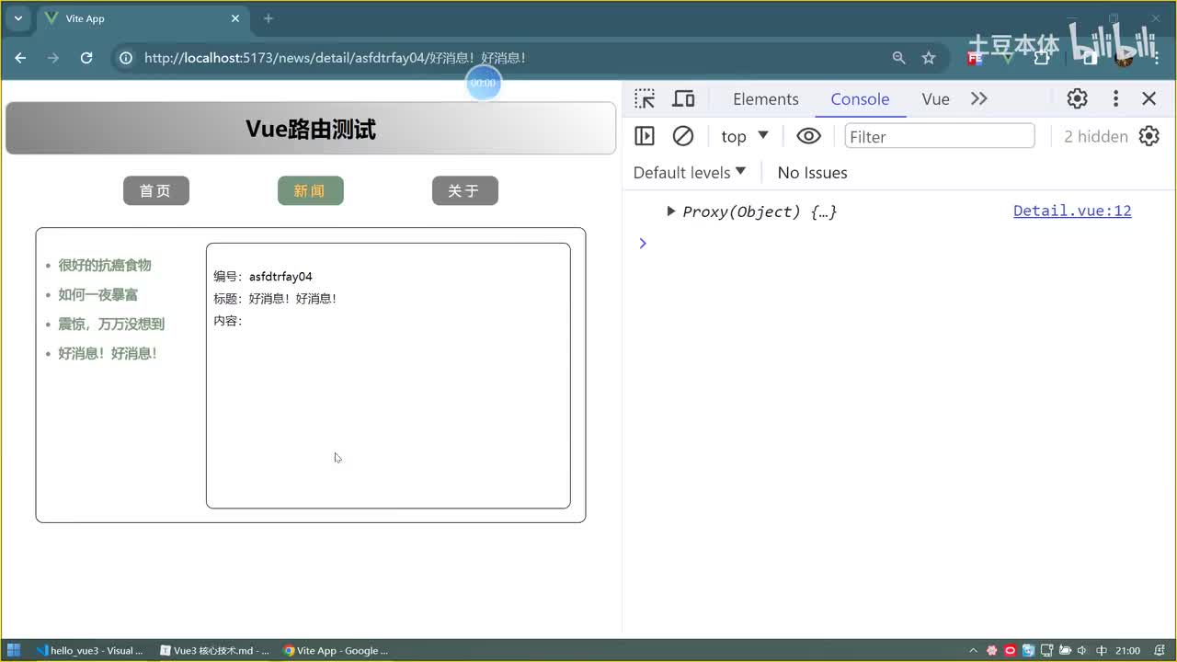The image size is (1177, 662).
Task: Show more DevTools tabs
Action: (x=979, y=99)
